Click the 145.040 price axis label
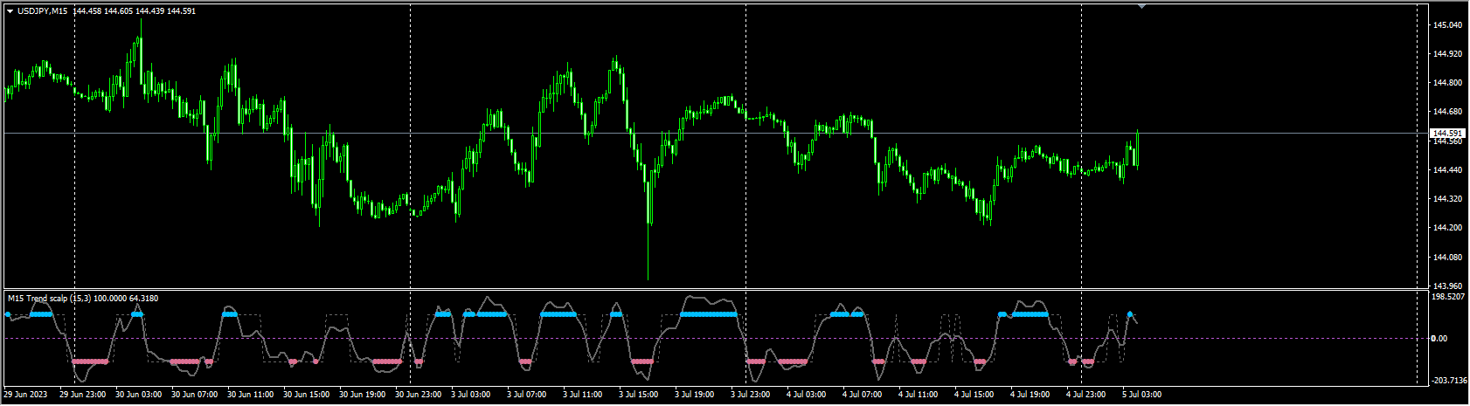Screen dimensions: 1470x406 (x=1448, y=25)
